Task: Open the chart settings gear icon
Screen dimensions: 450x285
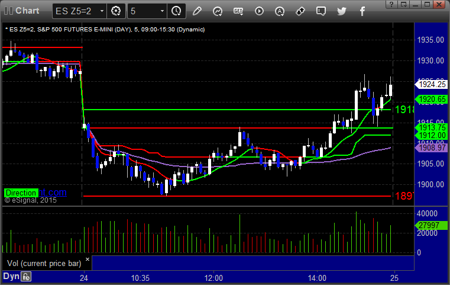Action: pos(116,11)
